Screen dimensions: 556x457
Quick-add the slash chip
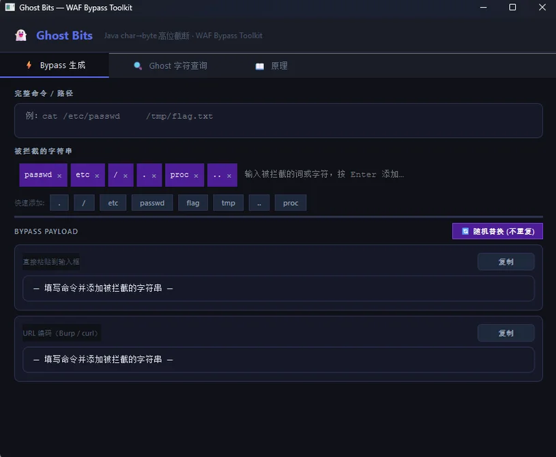[84, 203]
